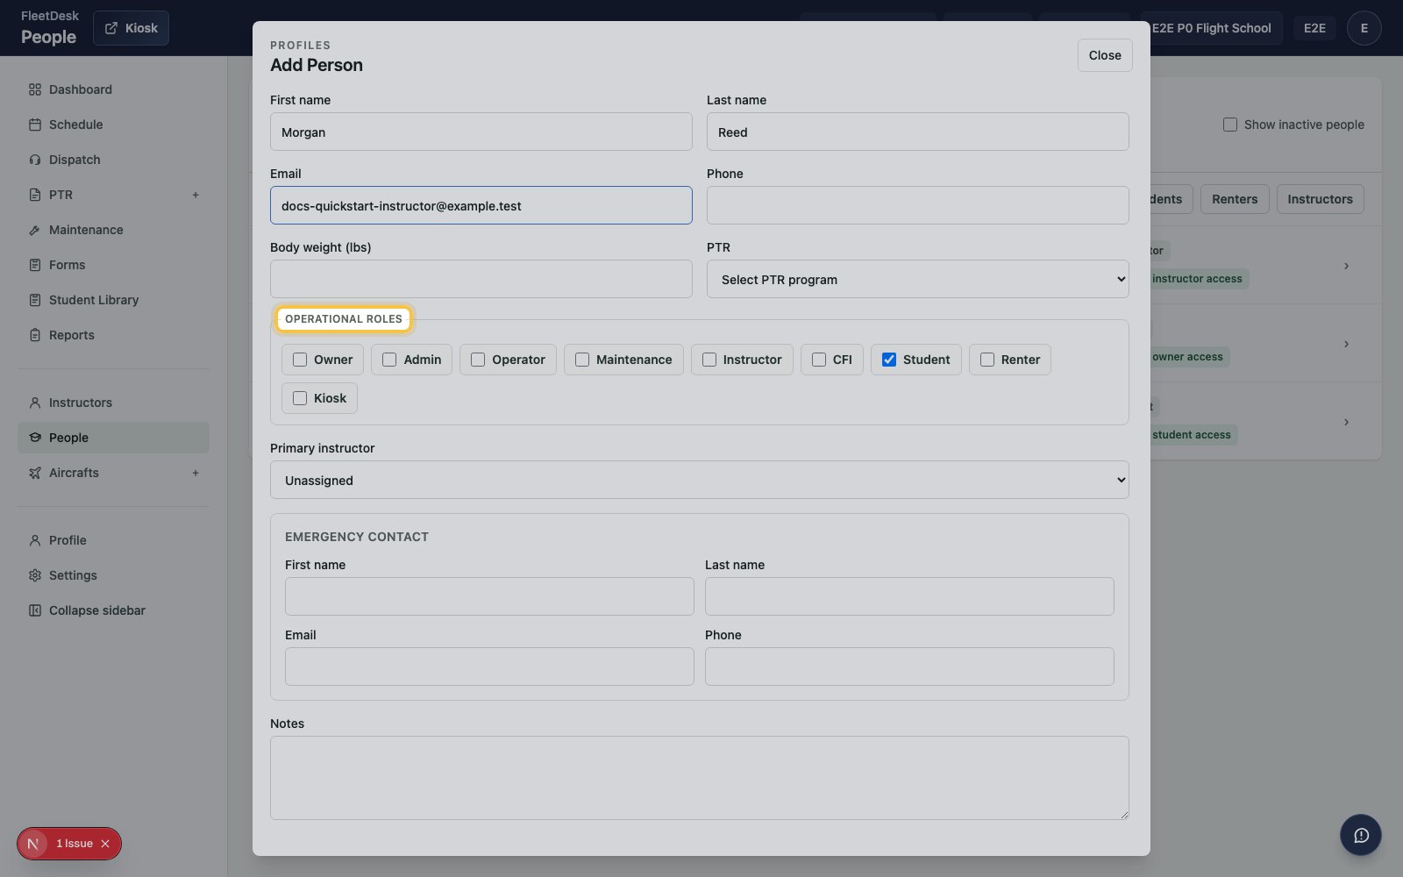Open Settings page from sidebar
The height and width of the screenshot is (877, 1403).
pyautogui.click(x=113, y=575)
